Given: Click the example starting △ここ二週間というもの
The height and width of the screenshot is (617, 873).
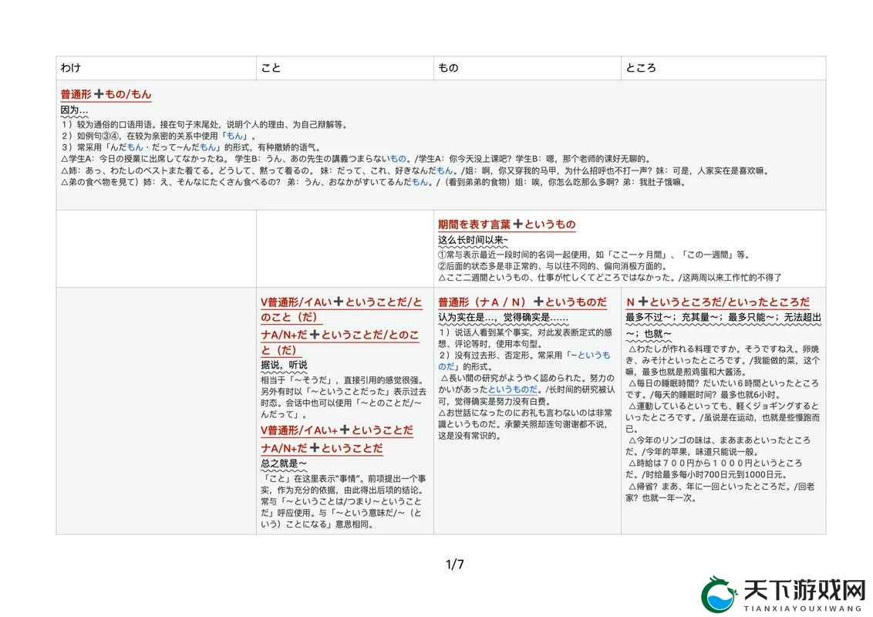Looking at the screenshot, I should (610, 278).
